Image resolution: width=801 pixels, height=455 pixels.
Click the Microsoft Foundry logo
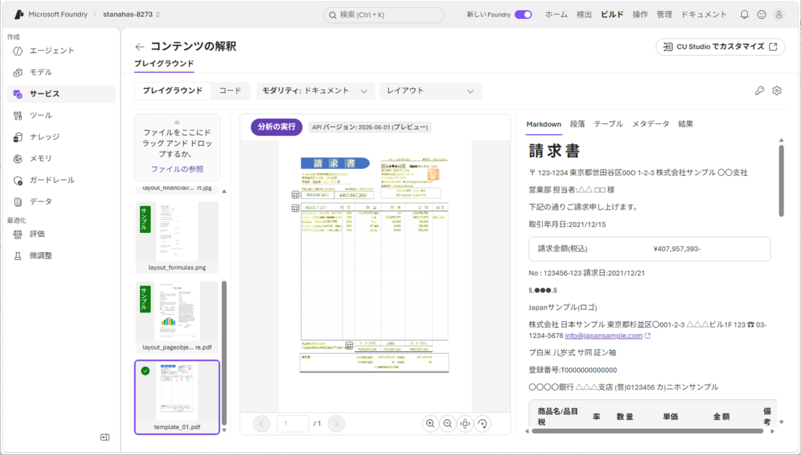click(x=18, y=14)
